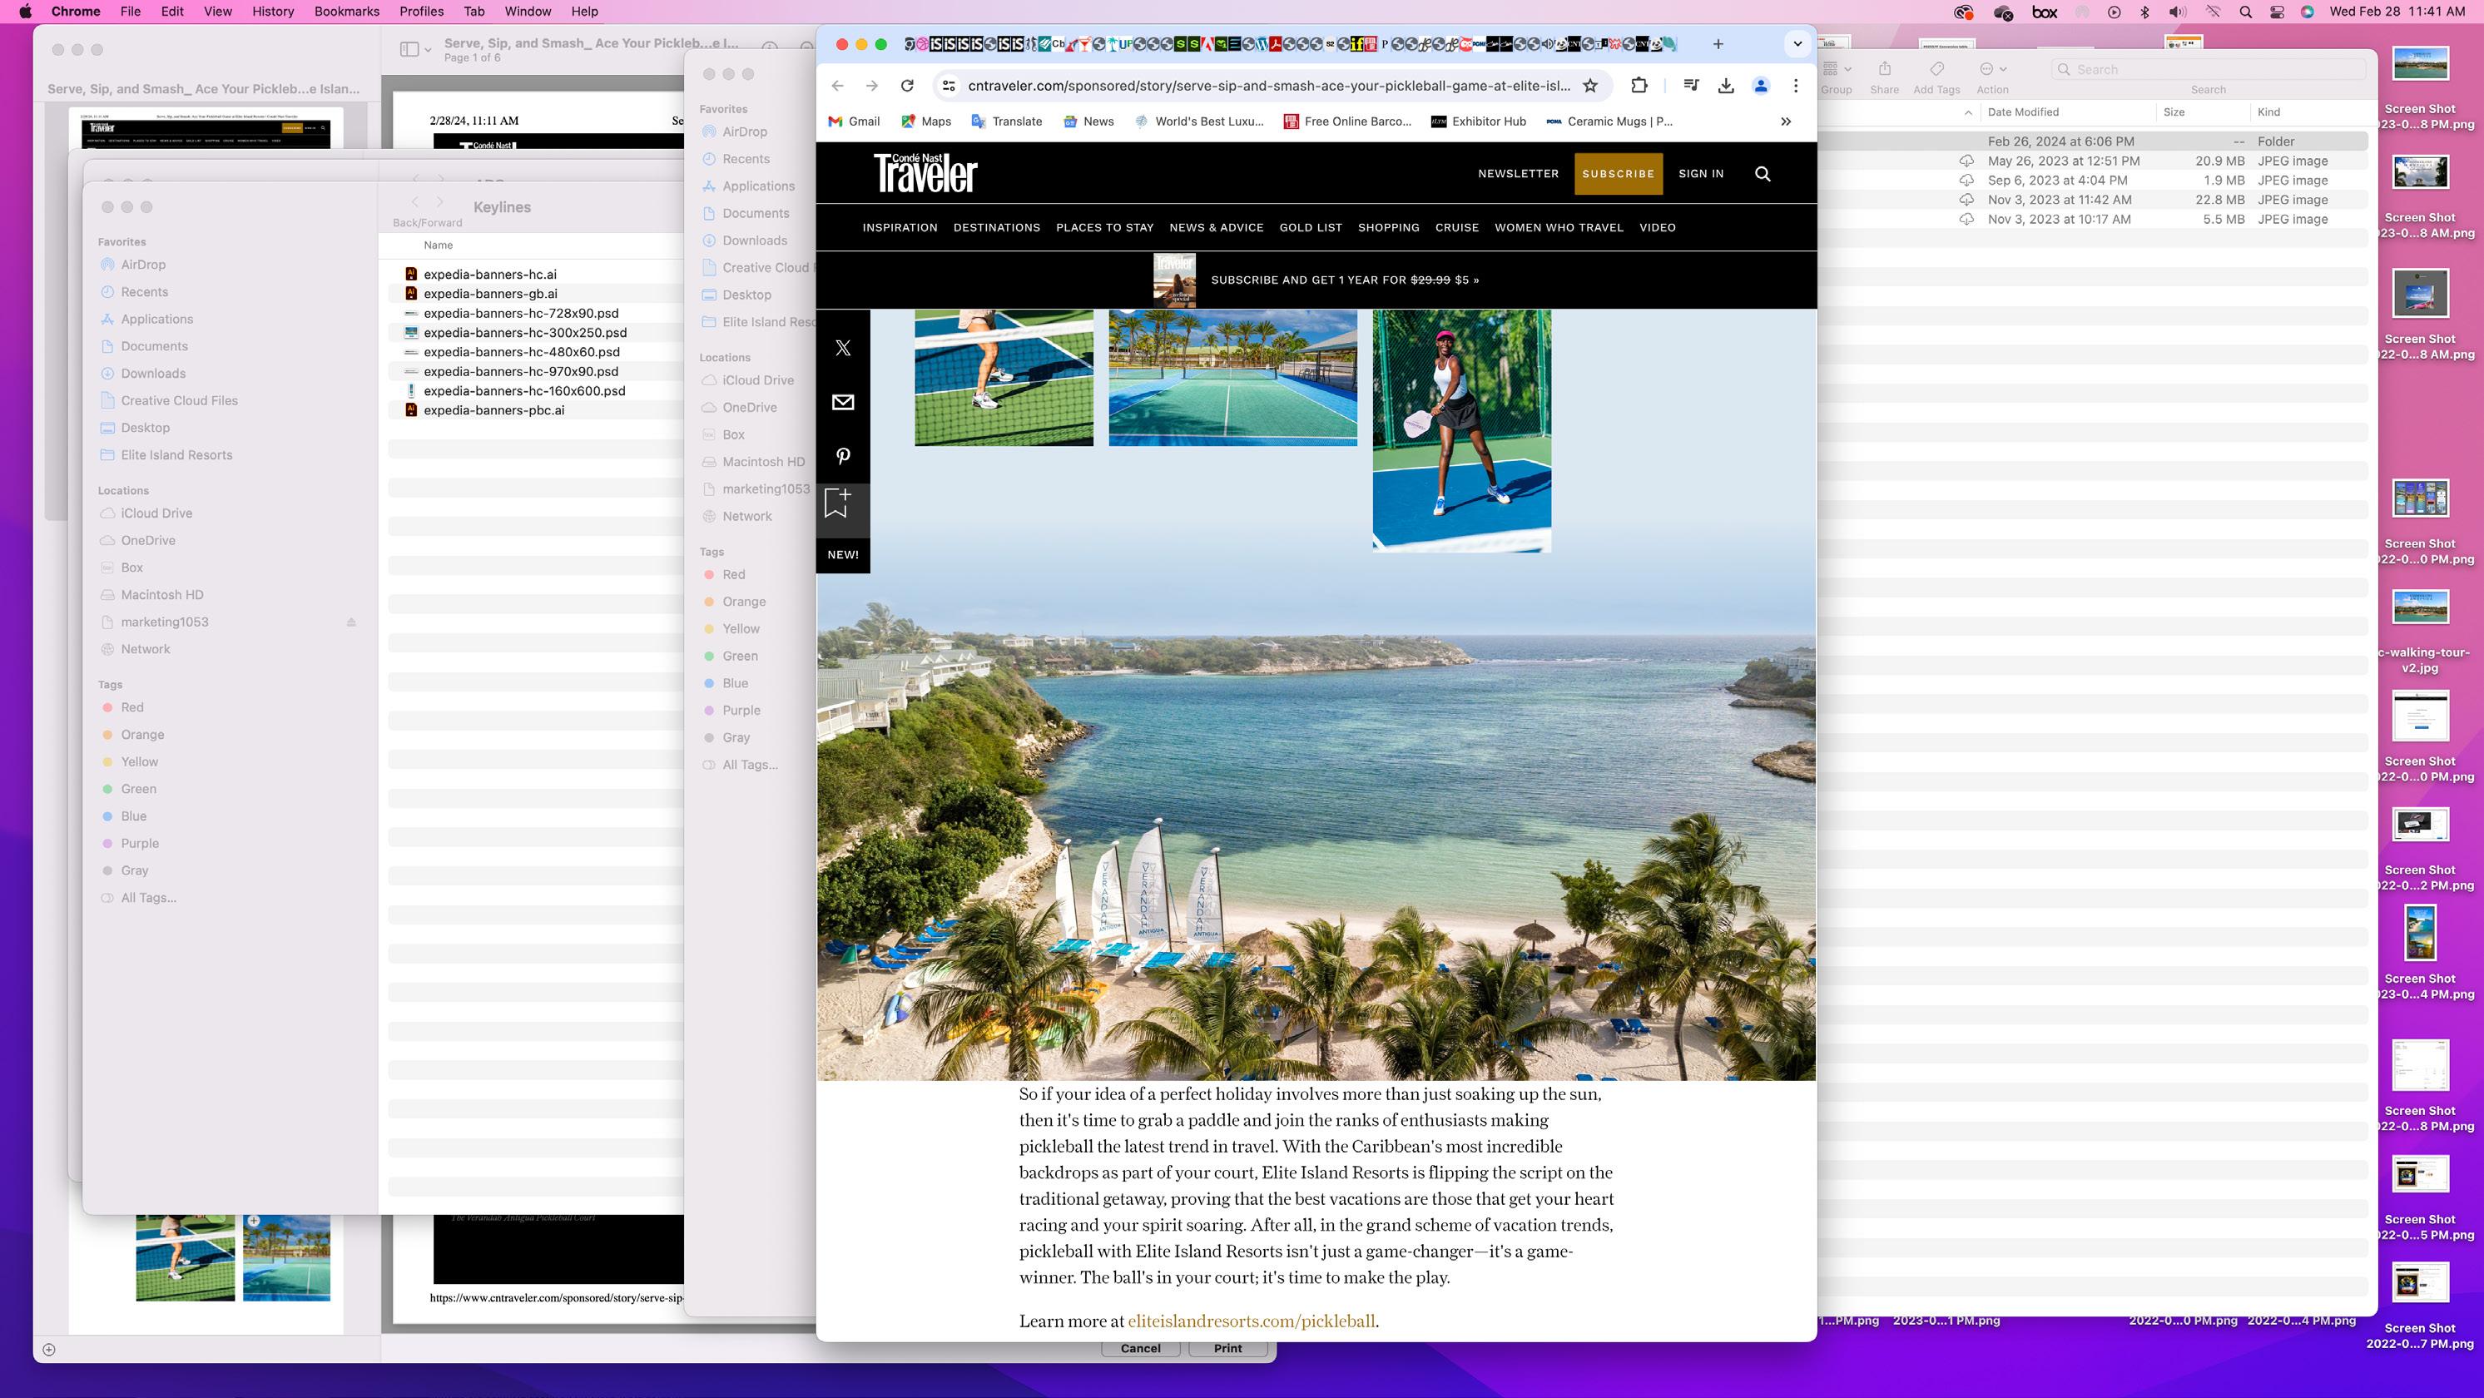The width and height of the screenshot is (2484, 1398).
Task: Expand the Chrome tab search dropdown arrow
Action: pos(1797,44)
